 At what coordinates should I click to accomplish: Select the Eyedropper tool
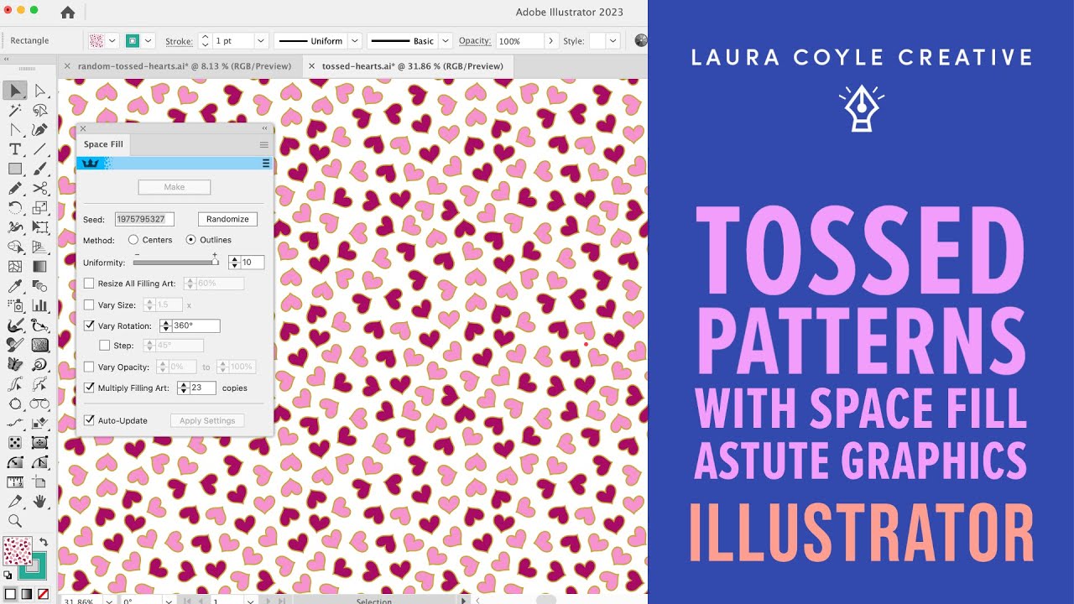click(x=15, y=286)
